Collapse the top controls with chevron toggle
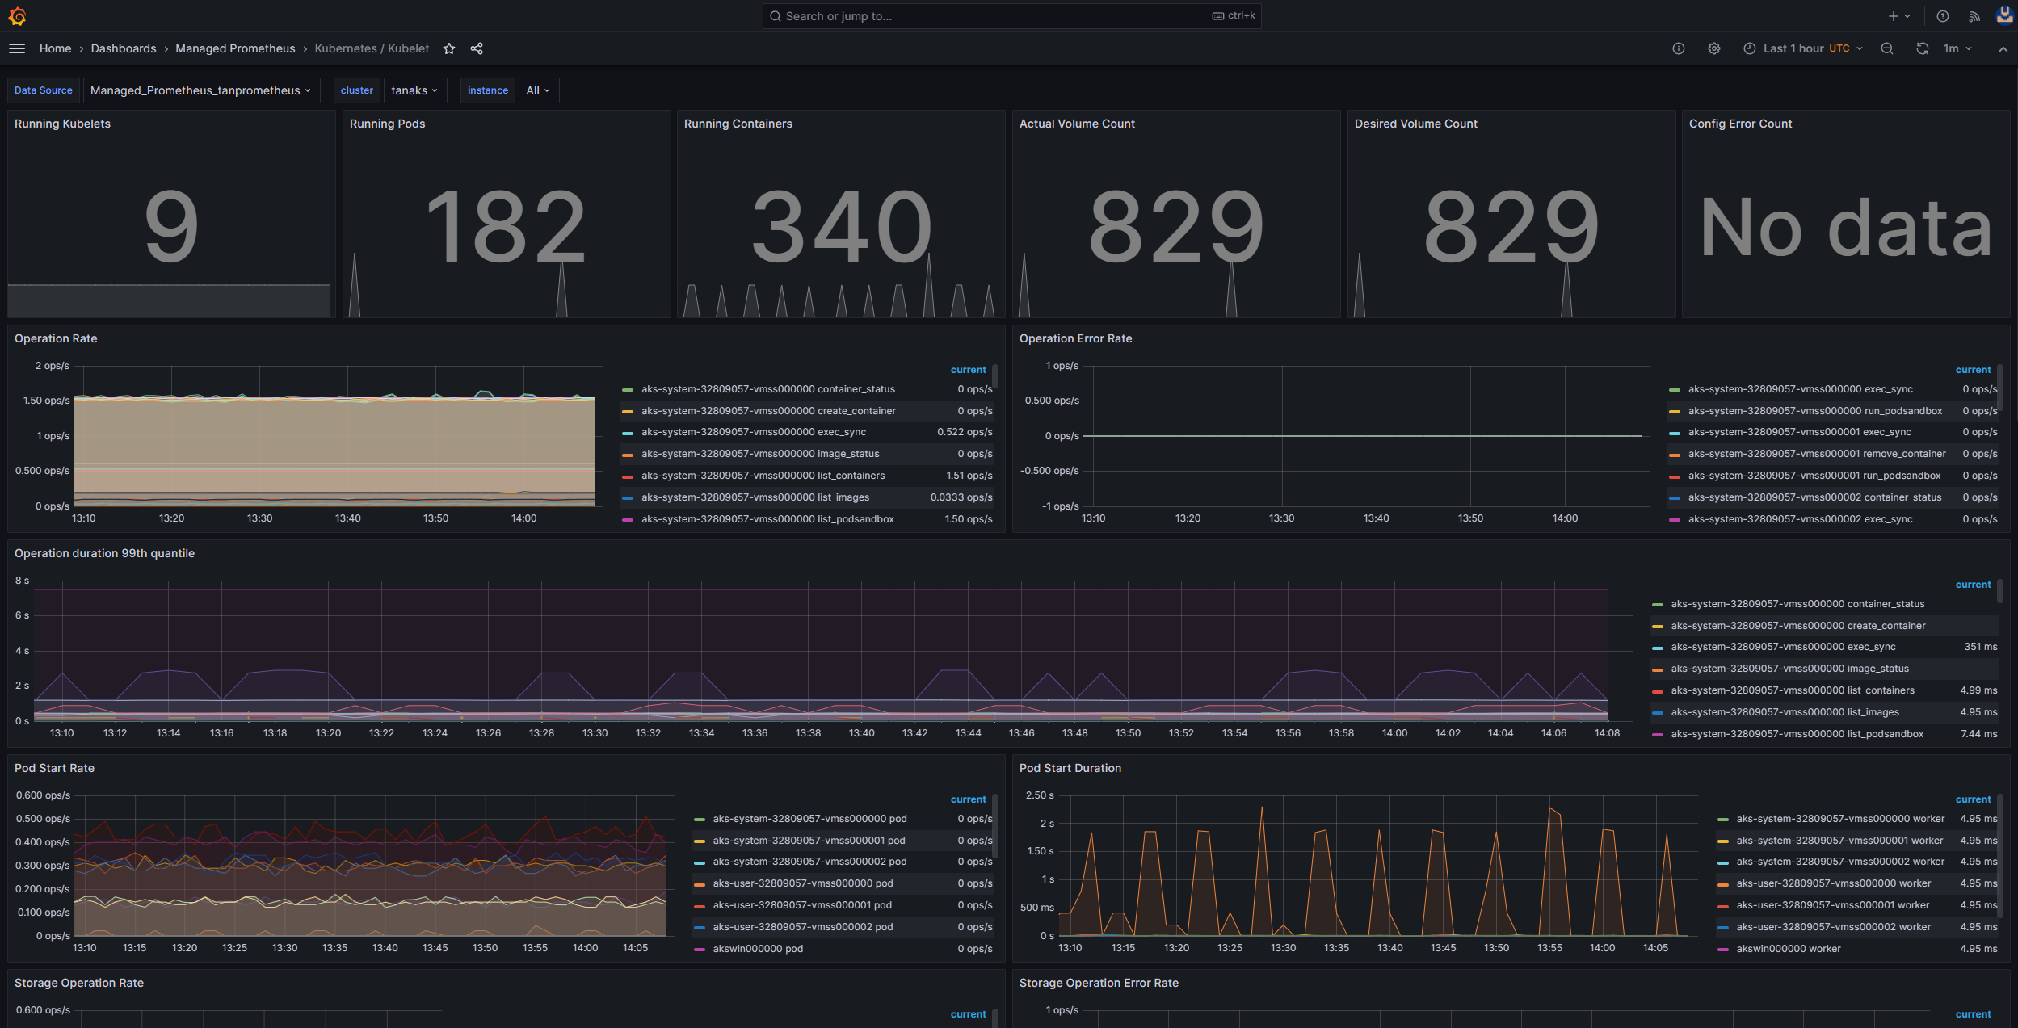The height and width of the screenshot is (1028, 2018). pos(2003,48)
